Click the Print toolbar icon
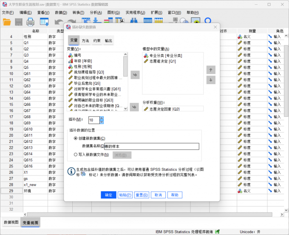289x235 pixels. 30,22
